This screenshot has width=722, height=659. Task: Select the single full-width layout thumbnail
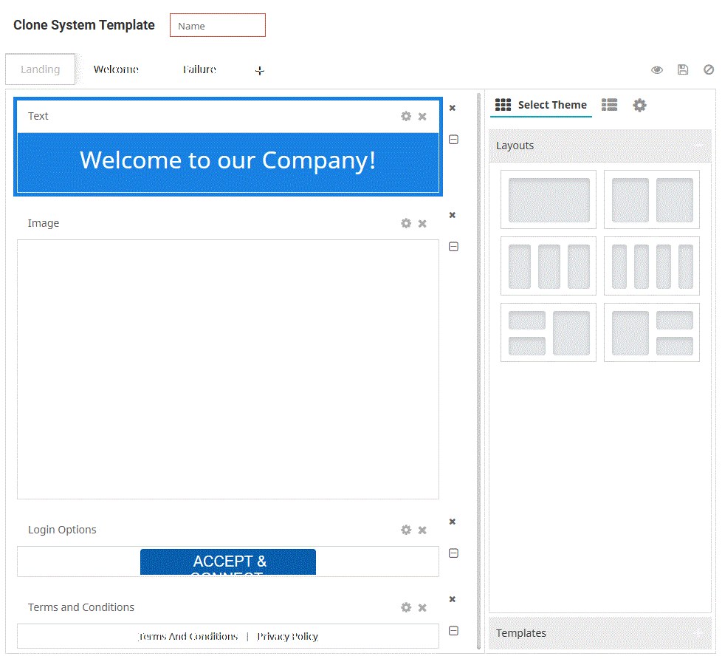(548, 199)
